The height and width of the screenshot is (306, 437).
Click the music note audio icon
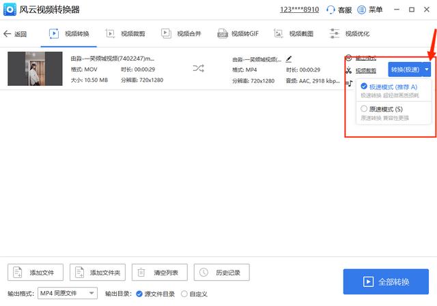pyautogui.click(x=349, y=83)
